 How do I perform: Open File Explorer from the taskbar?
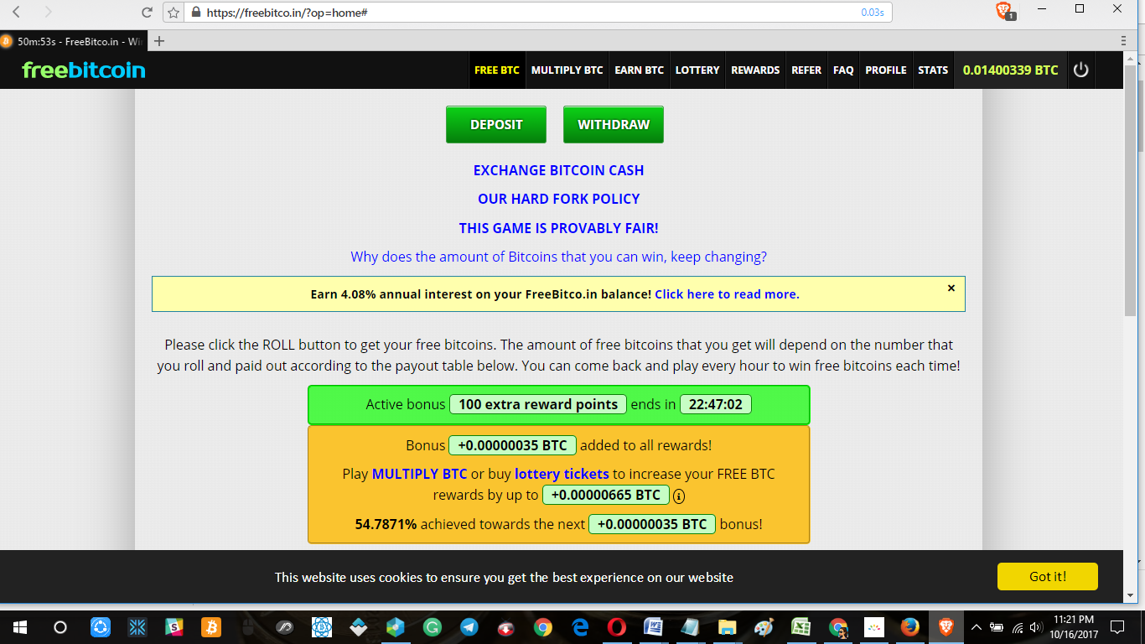tap(727, 627)
